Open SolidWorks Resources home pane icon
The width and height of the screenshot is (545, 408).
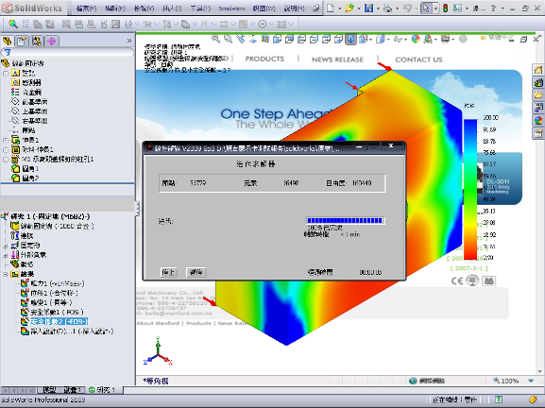[x=538, y=70]
